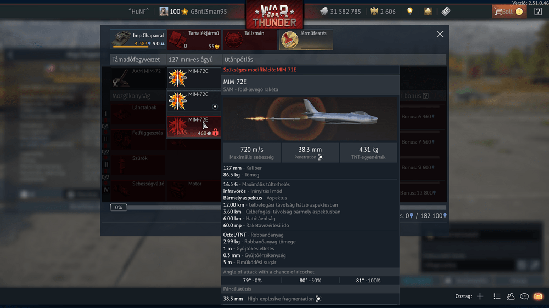Select the Imp.Chaparral vehicle tab
The height and width of the screenshot is (308, 549).
point(138,39)
